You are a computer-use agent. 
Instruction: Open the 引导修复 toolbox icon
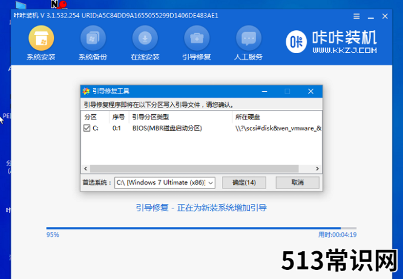point(197,38)
